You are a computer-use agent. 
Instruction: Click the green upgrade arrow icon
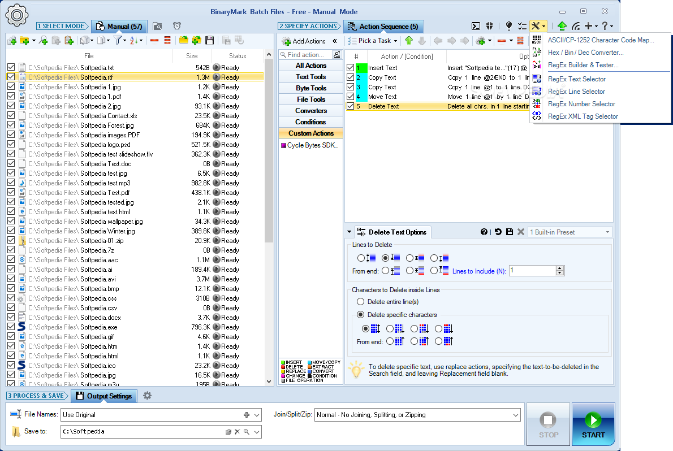tap(562, 26)
